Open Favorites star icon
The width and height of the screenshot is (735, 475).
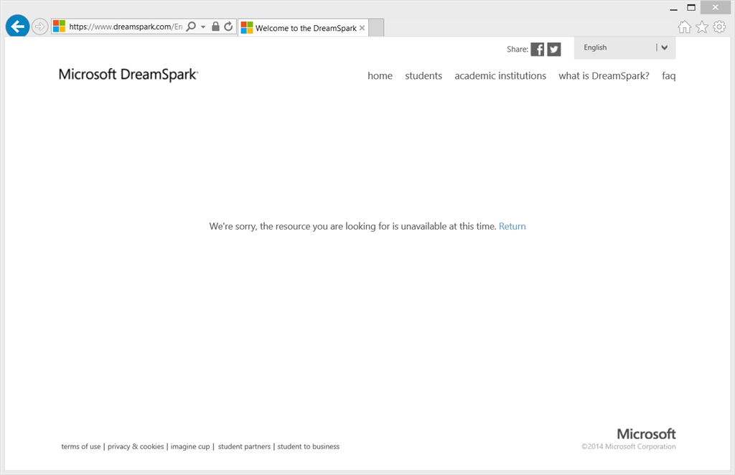702,27
